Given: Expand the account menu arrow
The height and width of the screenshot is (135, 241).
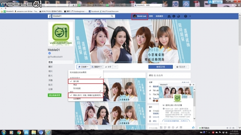Looking at the screenshot, I should click(x=190, y=16).
